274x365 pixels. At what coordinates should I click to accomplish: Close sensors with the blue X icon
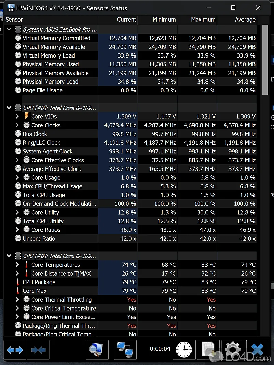point(257,350)
